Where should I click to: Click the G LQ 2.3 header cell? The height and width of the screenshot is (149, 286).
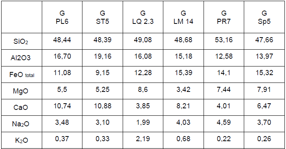[x=143, y=17]
